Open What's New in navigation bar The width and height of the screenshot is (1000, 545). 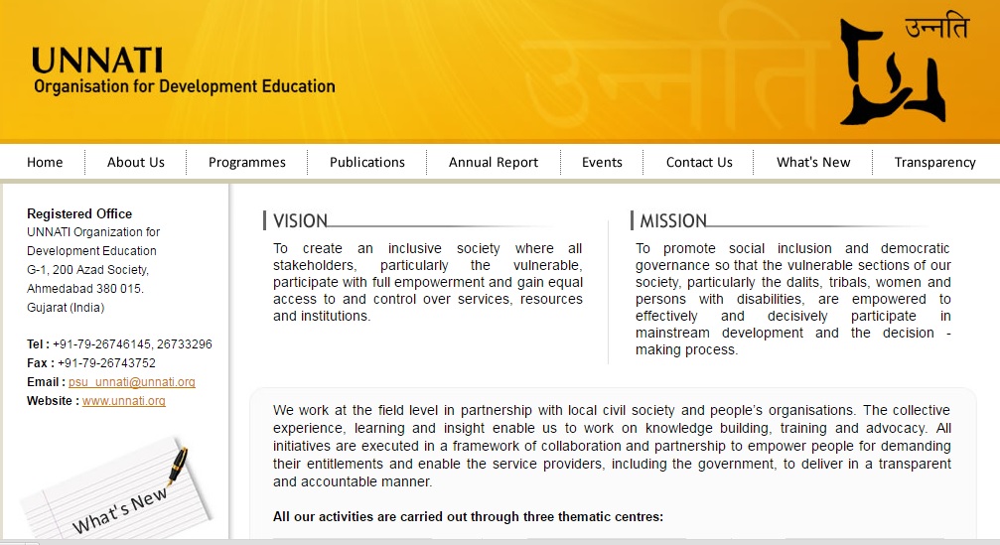tap(813, 162)
